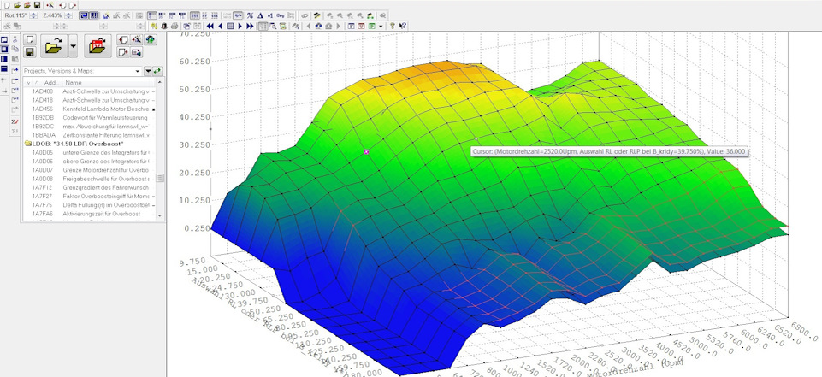Toggle the 2D bar view mode button
This screenshot has width=822, height=377.
(94, 15)
